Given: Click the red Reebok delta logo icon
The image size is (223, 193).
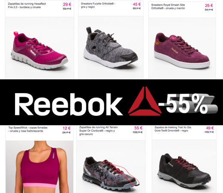Looking at the screenshot, I should 145,101.
